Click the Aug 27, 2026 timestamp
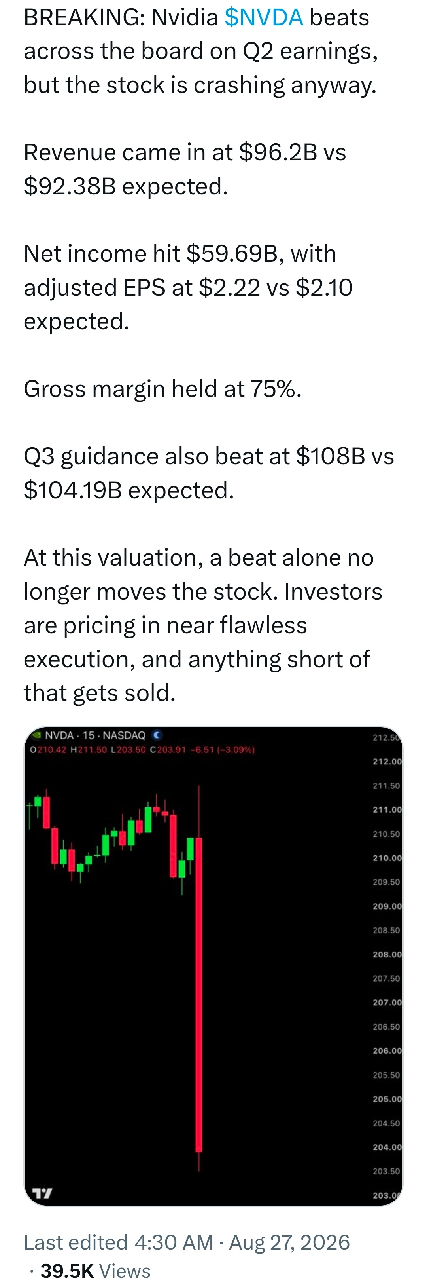Viewport: 427px width, 1286px height. click(x=289, y=1242)
